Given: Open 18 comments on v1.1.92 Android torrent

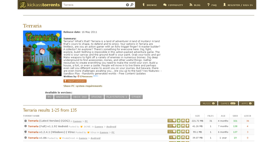Looking at the screenshot, I should [172, 126].
